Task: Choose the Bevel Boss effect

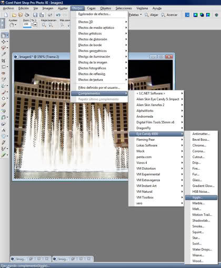Action: pyautogui.click(x=201, y=140)
